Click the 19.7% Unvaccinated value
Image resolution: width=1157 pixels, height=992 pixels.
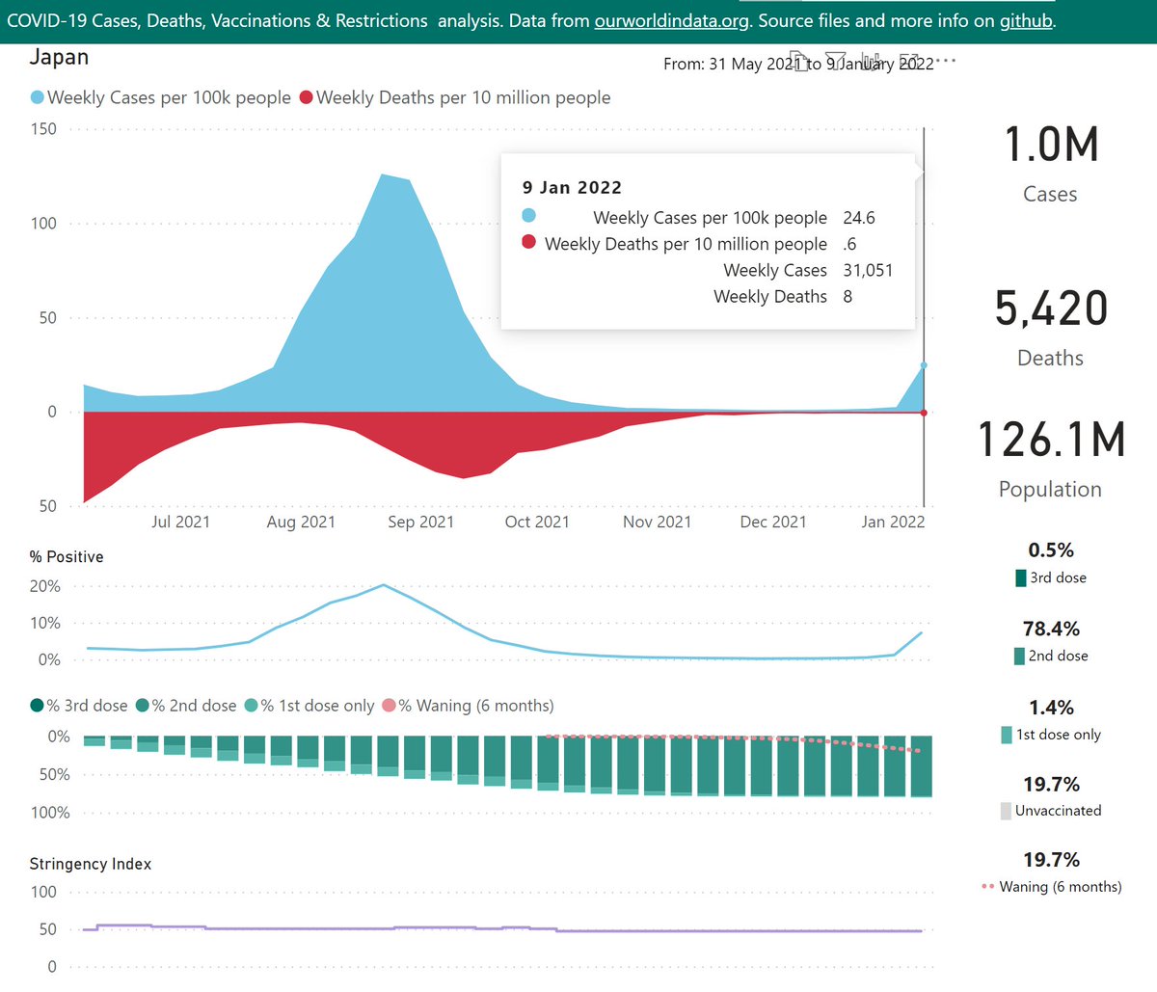click(1051, 784)
